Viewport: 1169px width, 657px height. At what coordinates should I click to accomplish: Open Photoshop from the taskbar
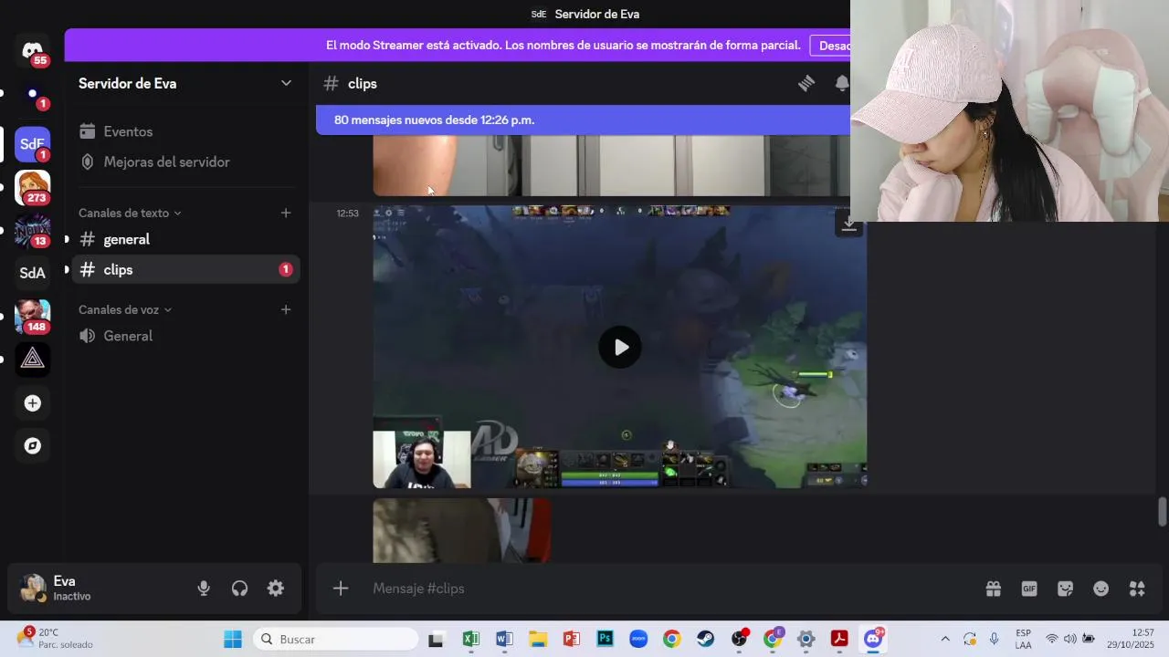[x=605, y=639]
